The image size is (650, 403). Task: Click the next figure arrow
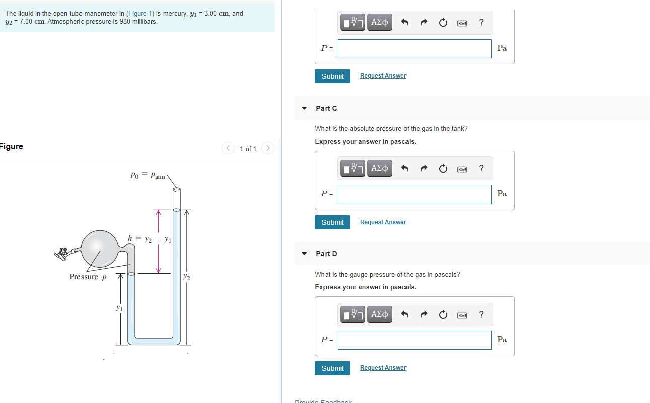click(267, 148)
